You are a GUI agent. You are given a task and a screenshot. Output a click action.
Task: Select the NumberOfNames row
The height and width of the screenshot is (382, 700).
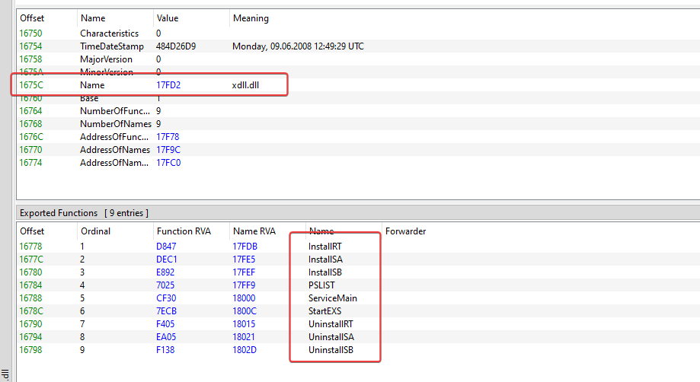pyautogui.click(x=358, y=124)
